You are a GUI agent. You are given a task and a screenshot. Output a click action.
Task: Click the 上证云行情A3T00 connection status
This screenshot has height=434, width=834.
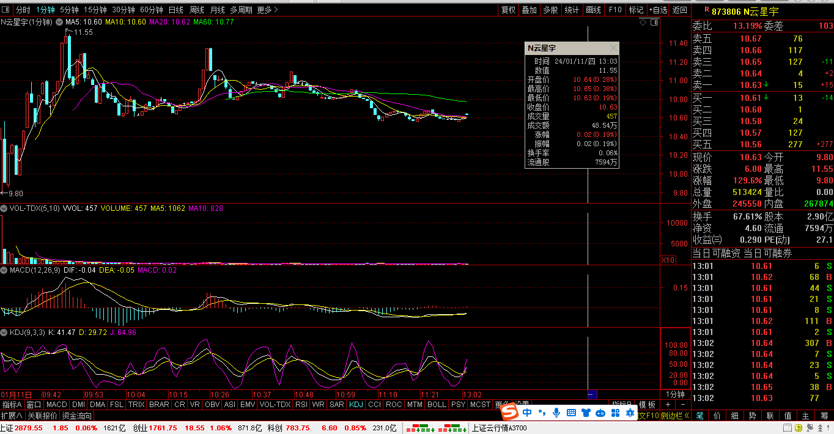[x=500, y=428]
